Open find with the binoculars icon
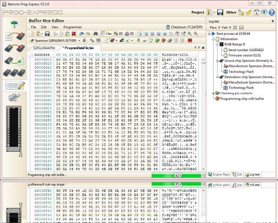The width and height of the screenshot is (278, 223). coord(96,34)
